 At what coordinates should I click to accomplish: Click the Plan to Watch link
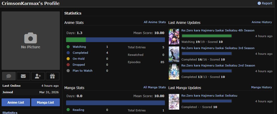point(82,71)
